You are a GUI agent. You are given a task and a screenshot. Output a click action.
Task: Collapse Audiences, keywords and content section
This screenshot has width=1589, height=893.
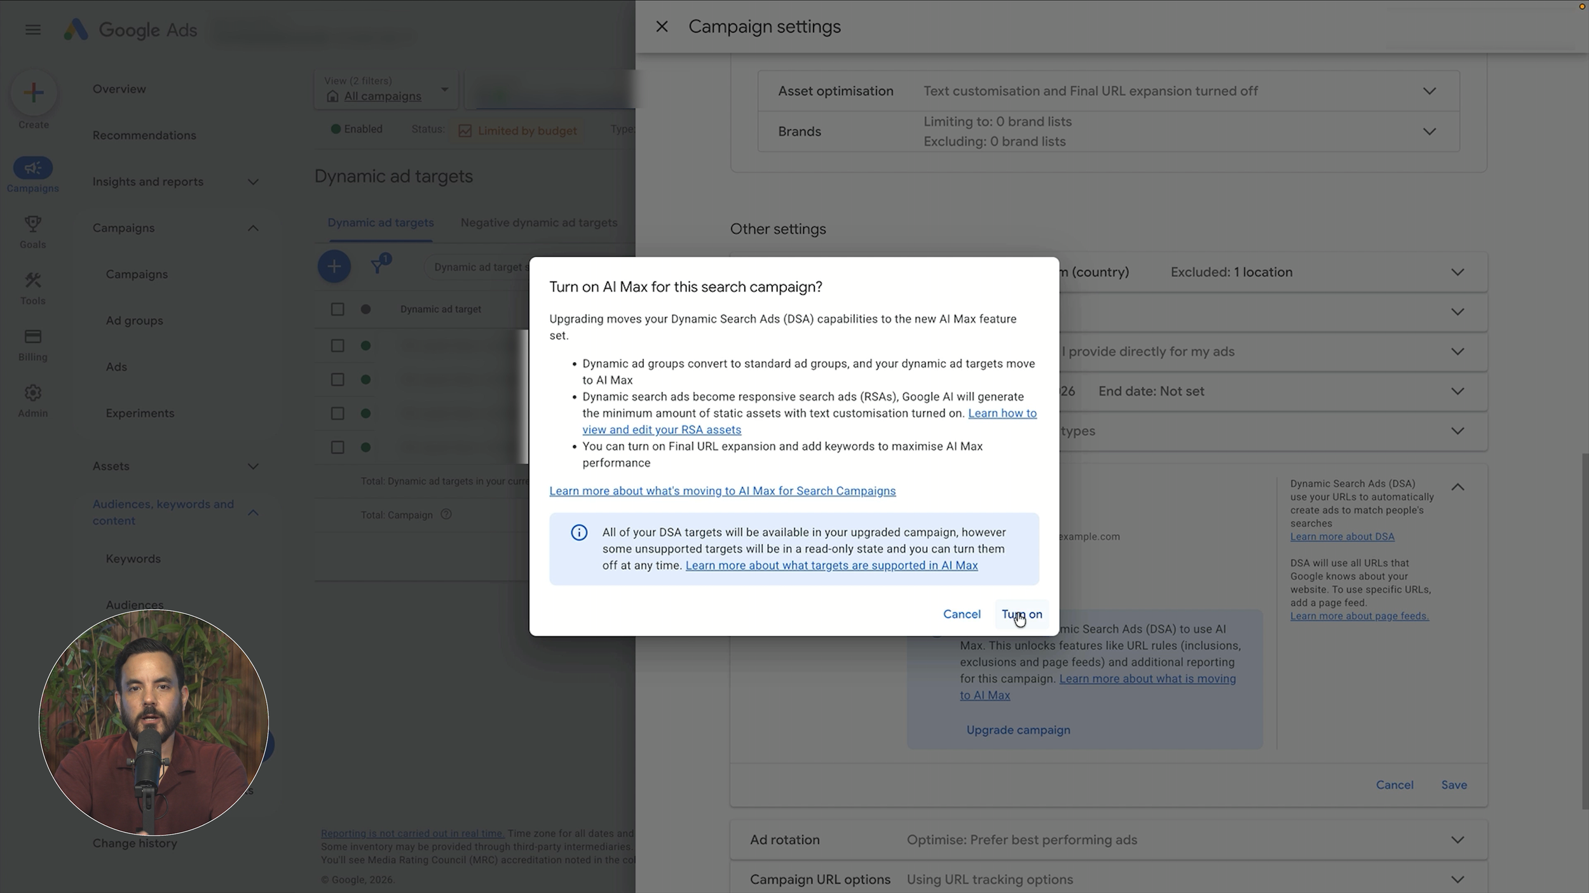(x=253, y=512)
